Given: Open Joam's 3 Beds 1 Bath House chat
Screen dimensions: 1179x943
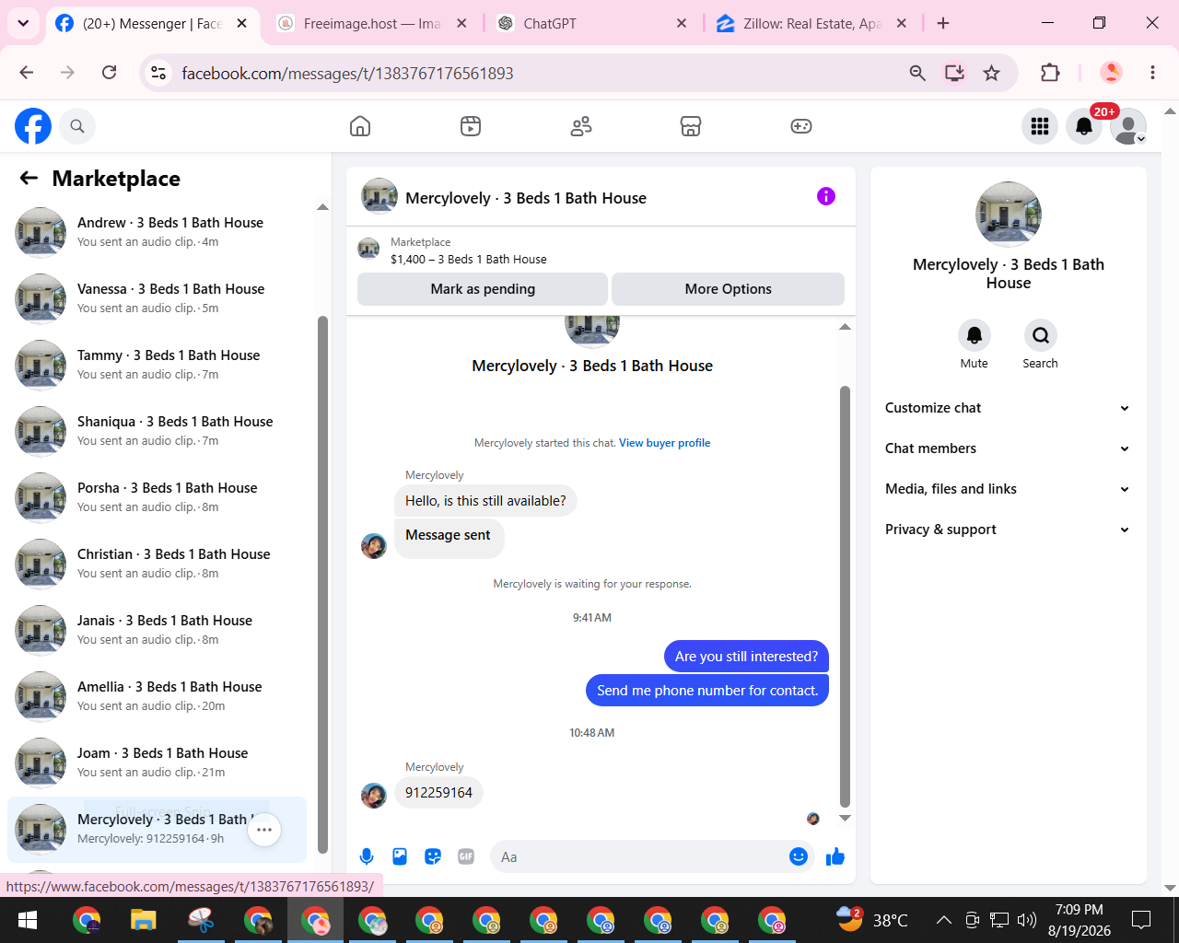Looking at the screenshot, I should pos(157,763).
